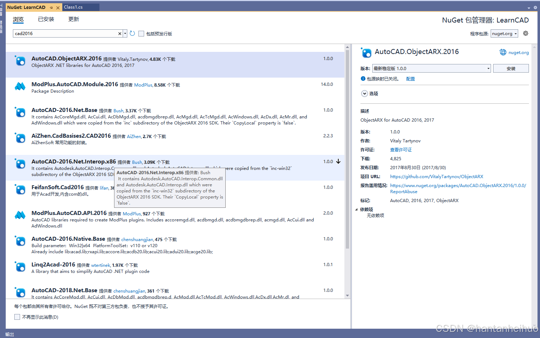The height and width of the screenshot is (338, 540).
Task: Click Configure link for source mapping
Action: 410,79
